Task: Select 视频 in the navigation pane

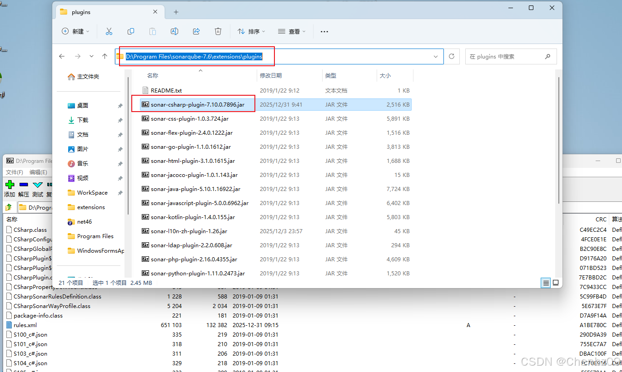Action: [x=78, y=178]
